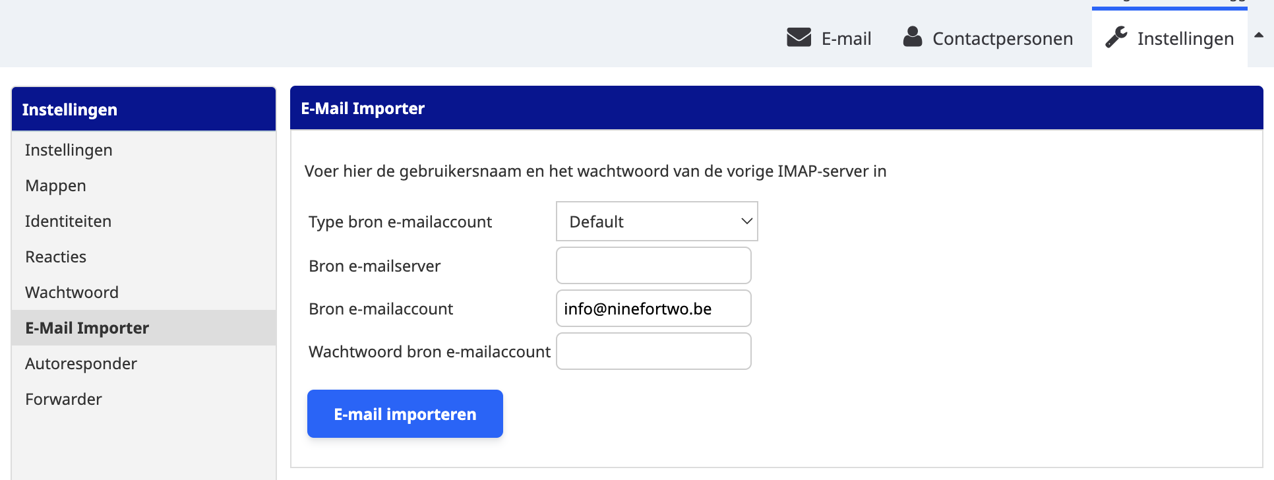Click the envelope E-mail icon
The height and width of the screenshot is (480, 1274).
click(799, 38)
